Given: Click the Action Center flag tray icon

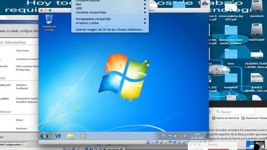Looking at the screenshot, I should pyautogui.click(x=170, y=136).
